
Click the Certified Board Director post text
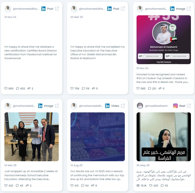(x=31, y=52)
